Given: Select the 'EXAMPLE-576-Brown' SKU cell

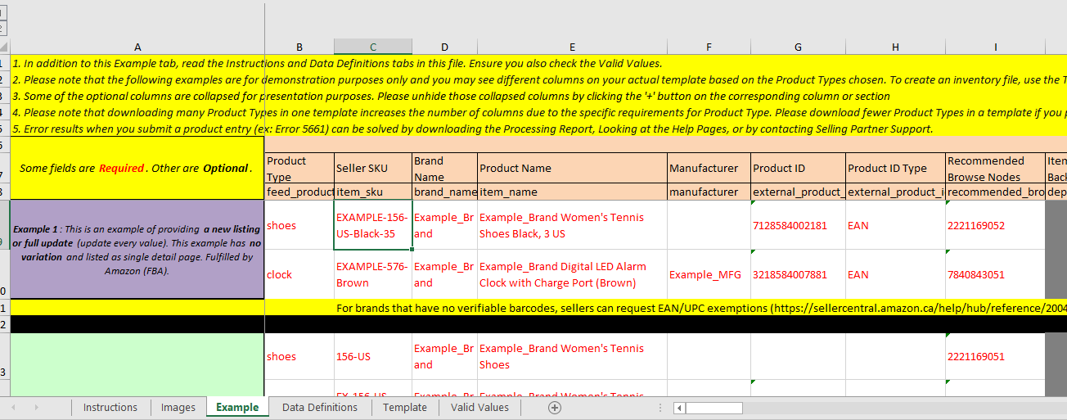Looking at the screenshot, I should click(373, 274).
